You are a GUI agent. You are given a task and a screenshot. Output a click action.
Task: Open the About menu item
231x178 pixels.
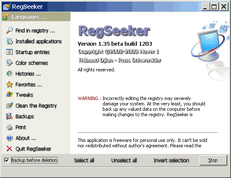pos(26,138)
